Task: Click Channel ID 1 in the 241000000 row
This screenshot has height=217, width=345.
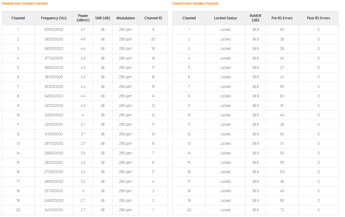Action: (x=153, y=210)
